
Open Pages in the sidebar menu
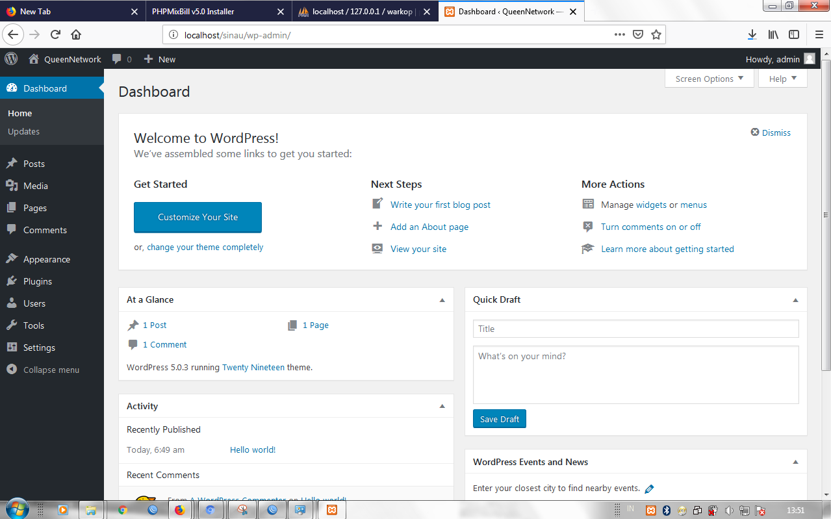click(52, 208)
